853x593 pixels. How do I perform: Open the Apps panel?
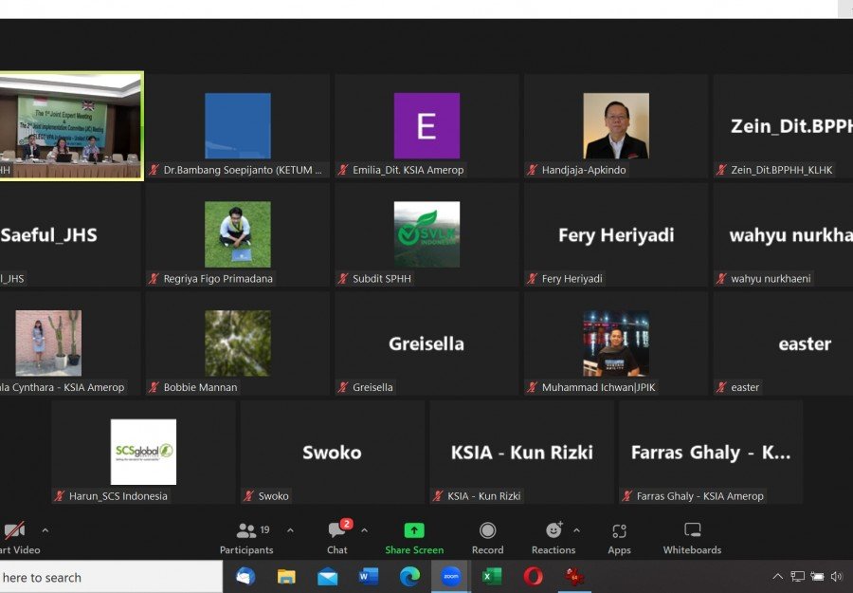point(619,537)
